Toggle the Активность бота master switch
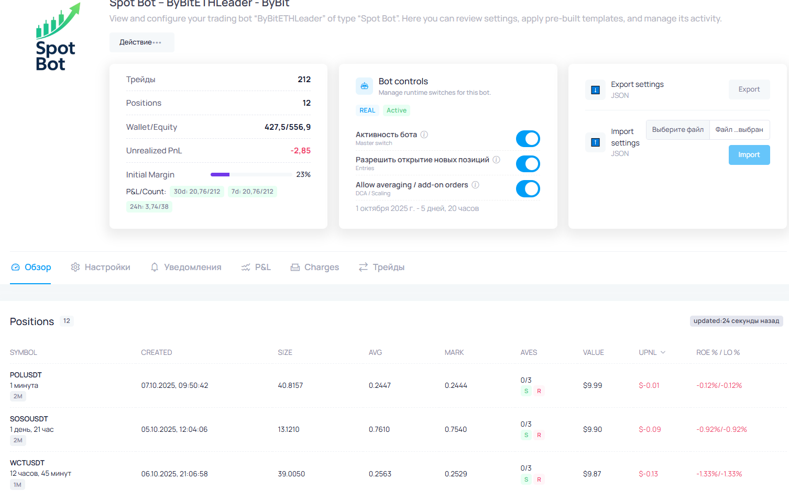The height and width of the screenshot is (491, 789). (x=528, y=139)
